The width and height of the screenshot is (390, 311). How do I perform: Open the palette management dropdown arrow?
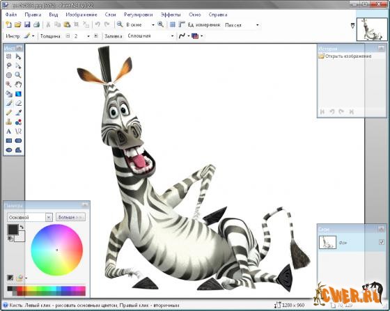tap(26, 278)
